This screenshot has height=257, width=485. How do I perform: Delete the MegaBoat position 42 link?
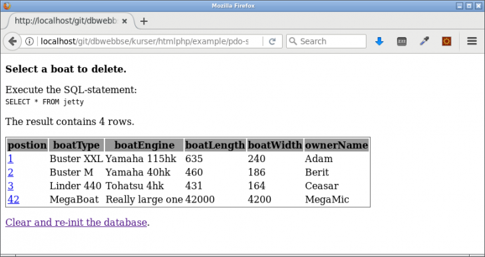coord(13,199)
